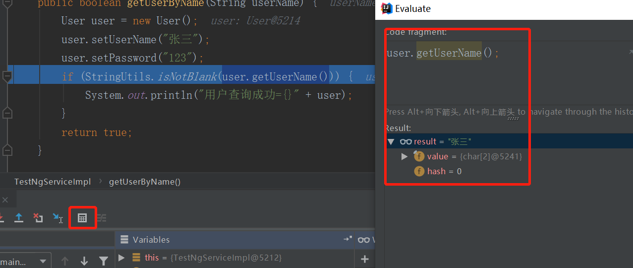Click the line user.setUserName("张三")
Image resolution: width=633 pixels, height=268 pixels.
(135, 40)
